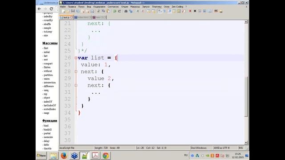Open the Правка menu
The image size is (285, 160).
click(x=72, y=7)
